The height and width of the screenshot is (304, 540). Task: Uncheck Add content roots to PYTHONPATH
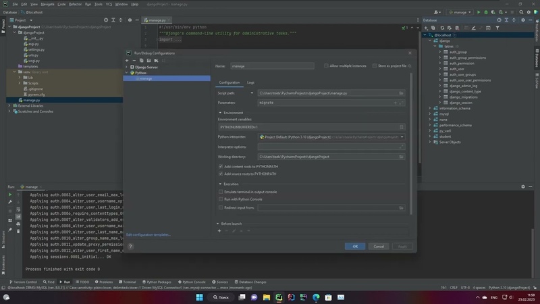[x=221, y=166]
